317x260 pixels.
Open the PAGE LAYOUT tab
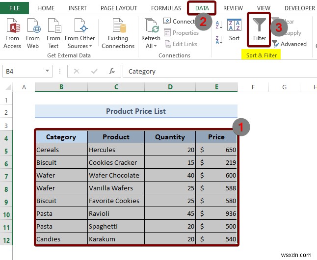tap(119, 8)
